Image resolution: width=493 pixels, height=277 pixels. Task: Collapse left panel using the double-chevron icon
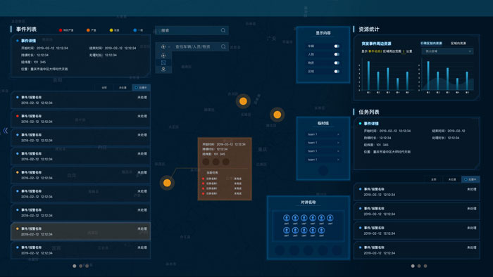[x=6, y=131]
